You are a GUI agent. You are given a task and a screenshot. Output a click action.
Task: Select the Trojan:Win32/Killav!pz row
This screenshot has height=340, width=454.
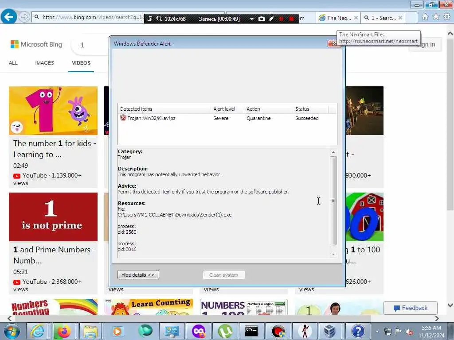227,118
